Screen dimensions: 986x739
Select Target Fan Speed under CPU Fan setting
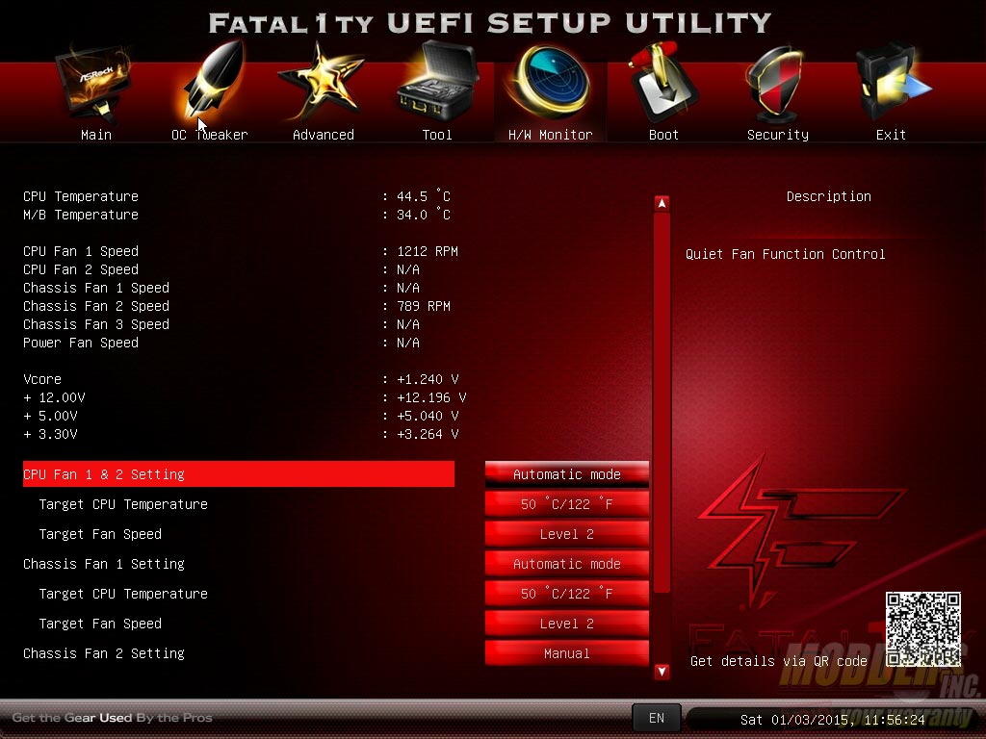tap(100, 534)
